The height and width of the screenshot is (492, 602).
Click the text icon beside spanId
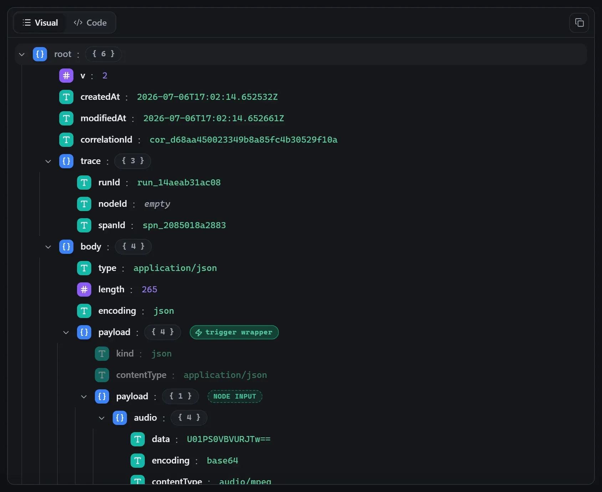(x=84, y=225)
